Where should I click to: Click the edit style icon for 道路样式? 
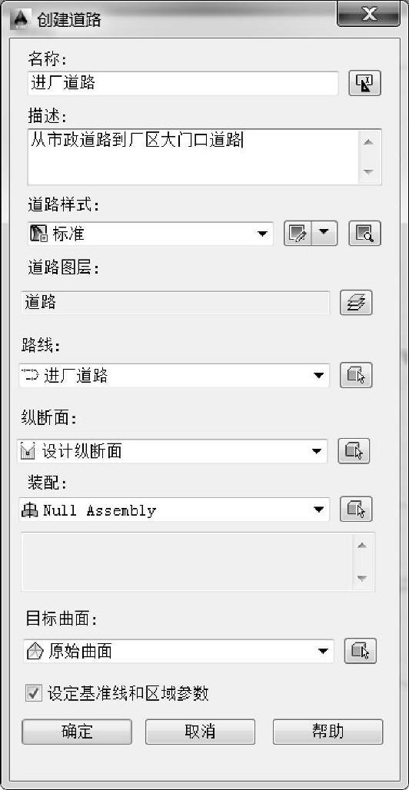(298, 234)
